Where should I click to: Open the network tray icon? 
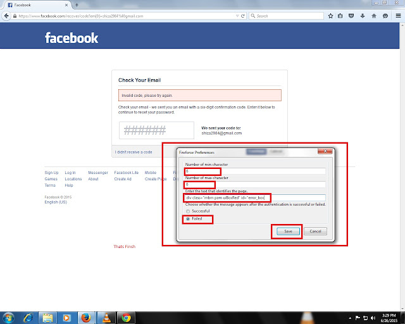click(x=365, y=318)
